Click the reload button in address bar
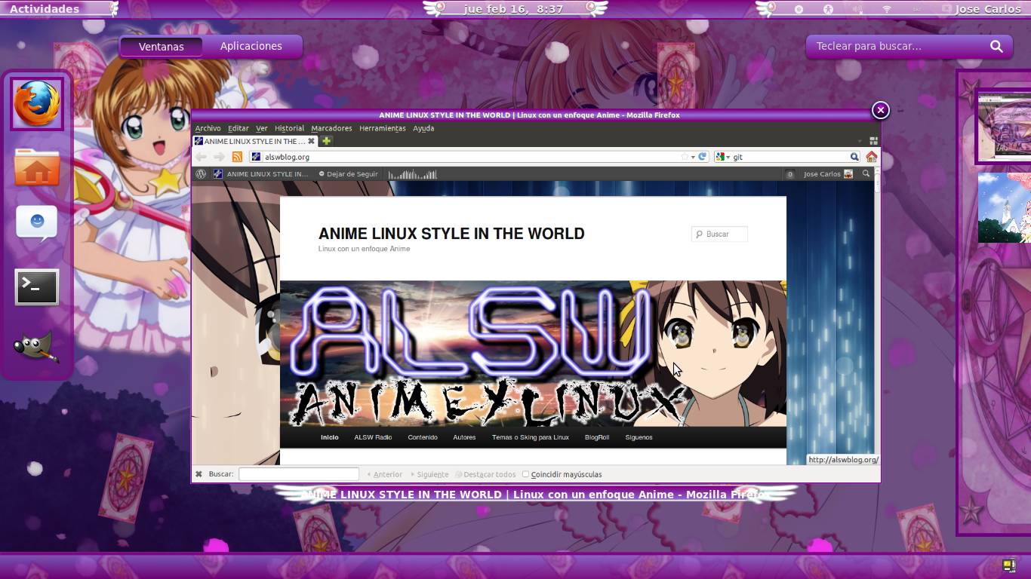The image size is (1031, 579). pyautogui.click(x=702, y=157)
